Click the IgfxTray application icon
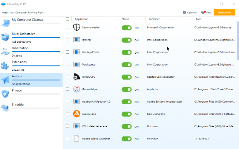 pos(76,40)
